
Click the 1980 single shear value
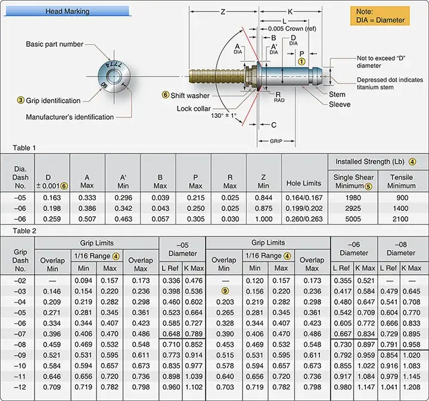[x=353, y=197]
